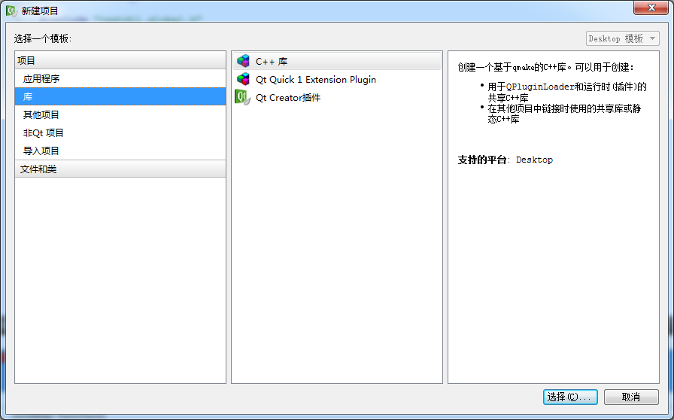Select Qt Quick 1 Extension Plugin label
Screen dimensions: 674x420
[x=315, y=80]
